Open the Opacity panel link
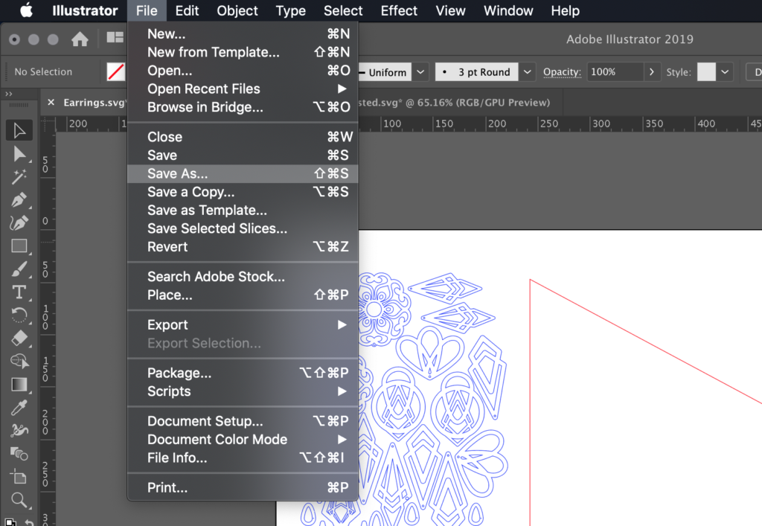This screenshot has height=526, width=762. tap(562, 72)
